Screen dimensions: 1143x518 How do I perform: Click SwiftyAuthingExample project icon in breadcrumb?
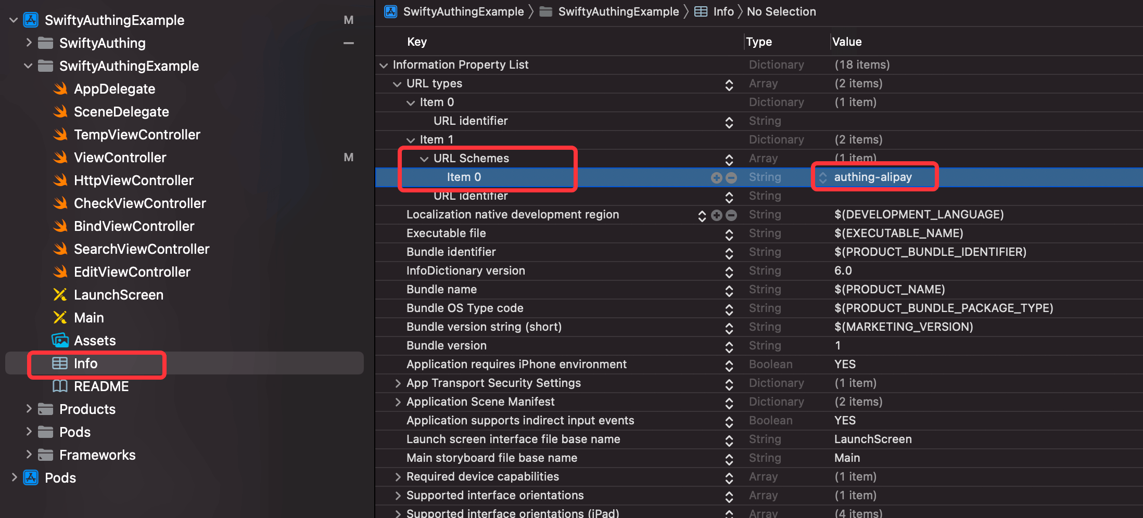click(x=391, y=11)
